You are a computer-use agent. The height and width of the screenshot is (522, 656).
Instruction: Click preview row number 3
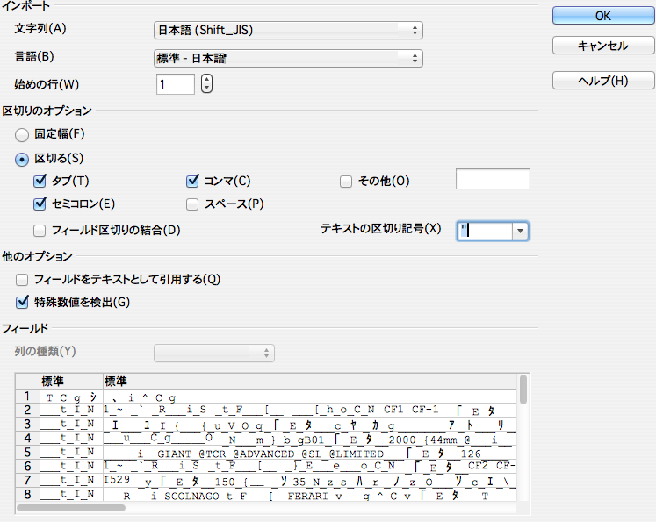pos(27,425)
